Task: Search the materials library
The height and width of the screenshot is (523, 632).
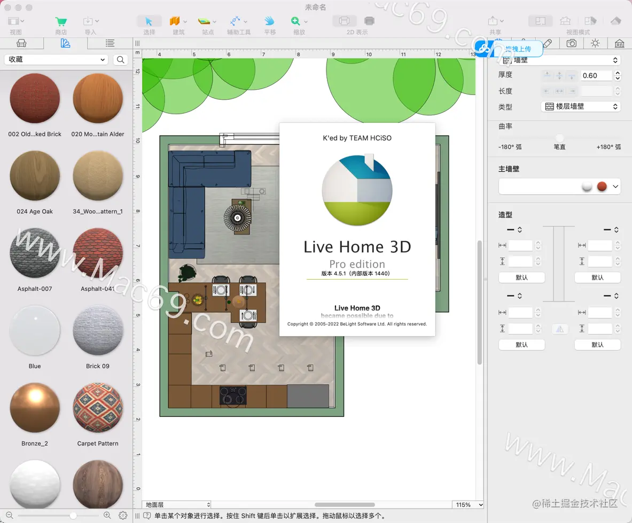Action: (x=121, y=60)
